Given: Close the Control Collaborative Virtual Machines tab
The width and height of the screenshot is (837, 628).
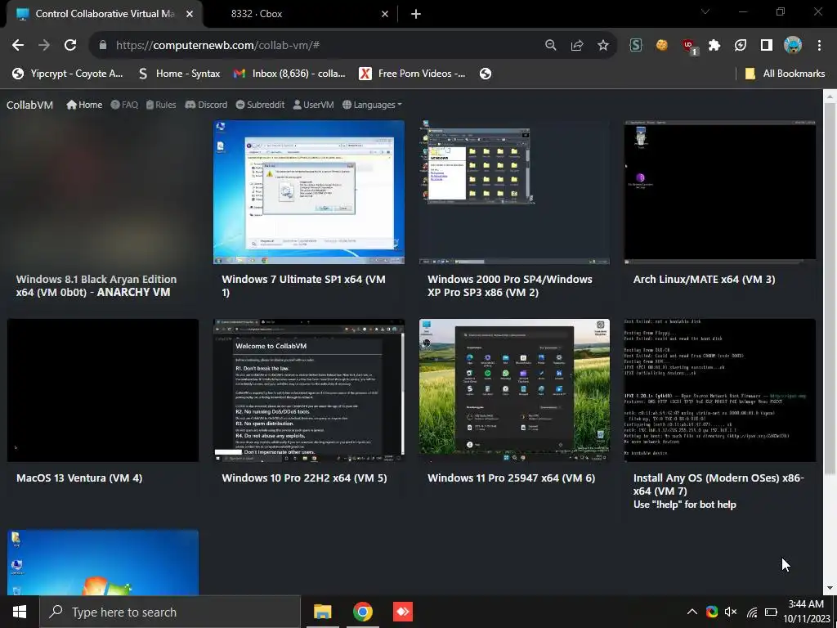Looking at the screenshot, I should [x=190, y=14].
